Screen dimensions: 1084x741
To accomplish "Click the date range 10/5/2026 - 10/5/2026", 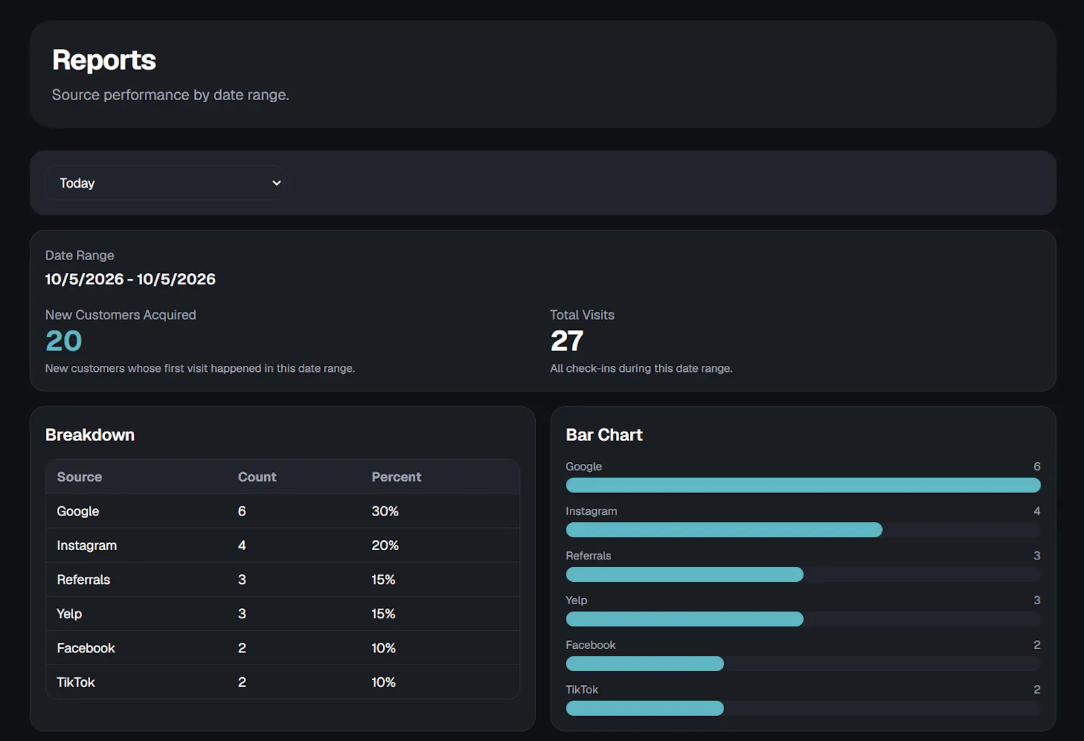I will (x=130, y=279).
